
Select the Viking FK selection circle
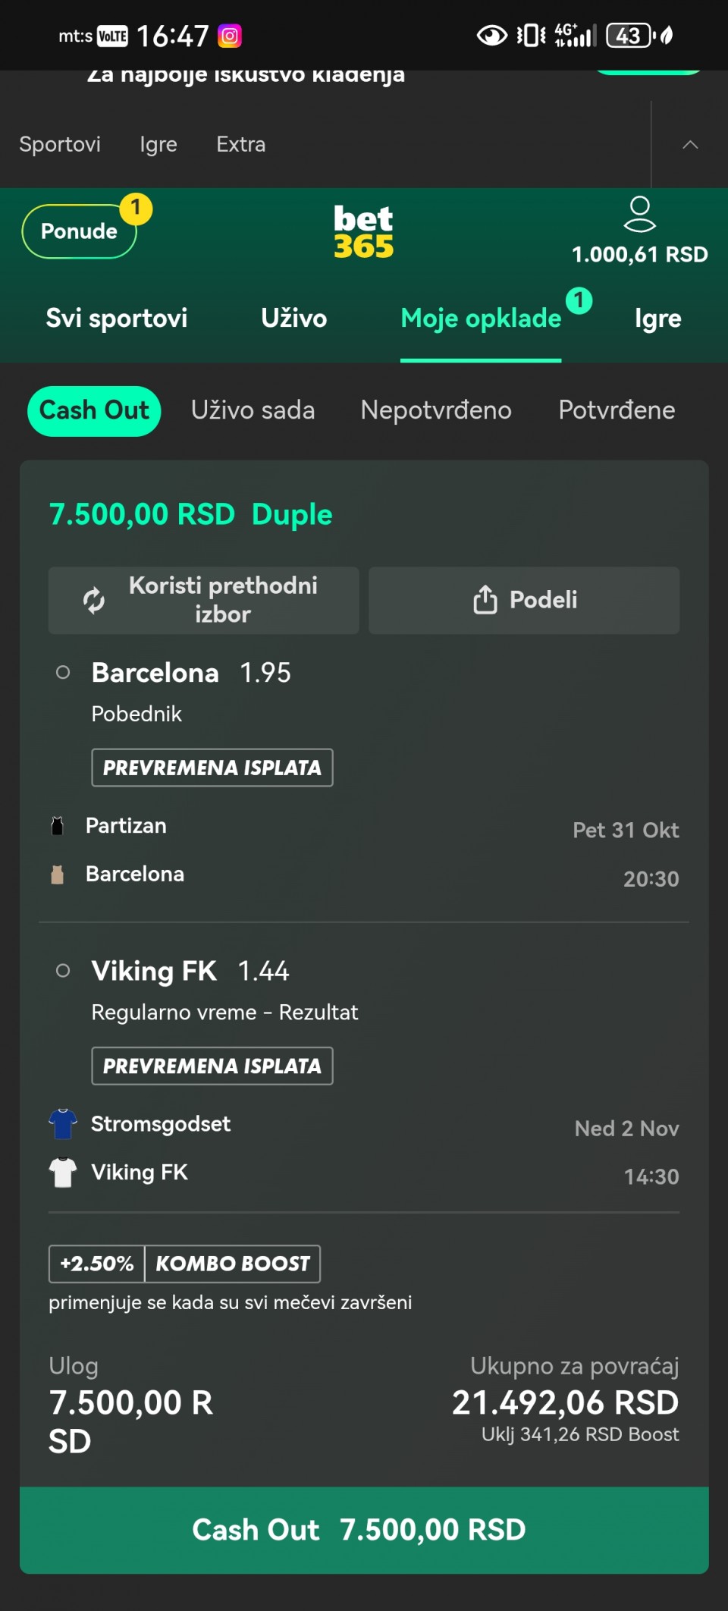coord(63,971)
